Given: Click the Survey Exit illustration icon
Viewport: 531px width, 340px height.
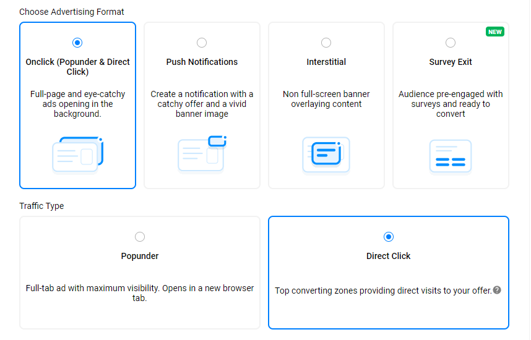Looking at the screenshot, I should pyautogui.click(x=451, y=156).
